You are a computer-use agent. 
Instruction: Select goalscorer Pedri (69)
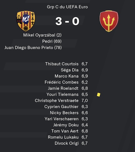(52, 41)
